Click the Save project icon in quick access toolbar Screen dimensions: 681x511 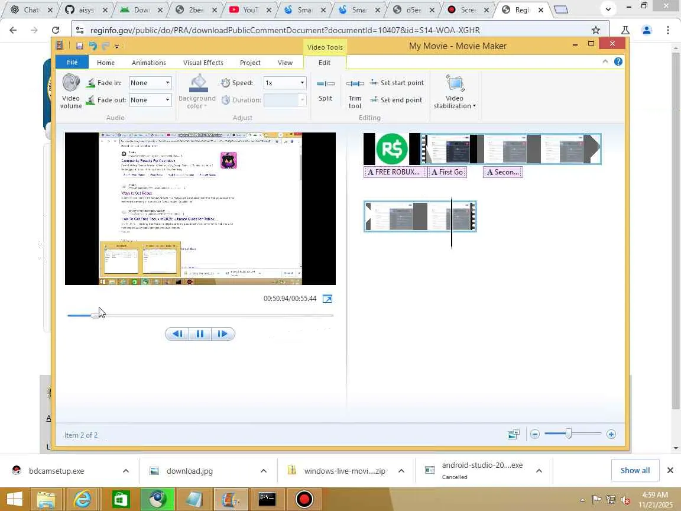pos(79,46)
